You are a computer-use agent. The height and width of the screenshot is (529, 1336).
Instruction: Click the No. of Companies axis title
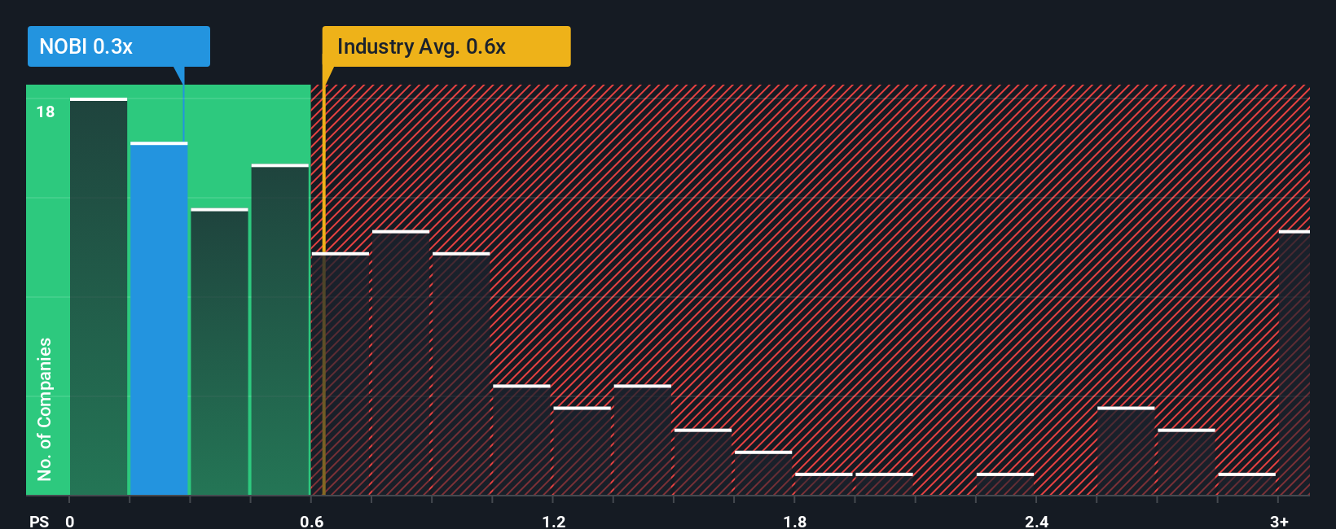[45, 409]
